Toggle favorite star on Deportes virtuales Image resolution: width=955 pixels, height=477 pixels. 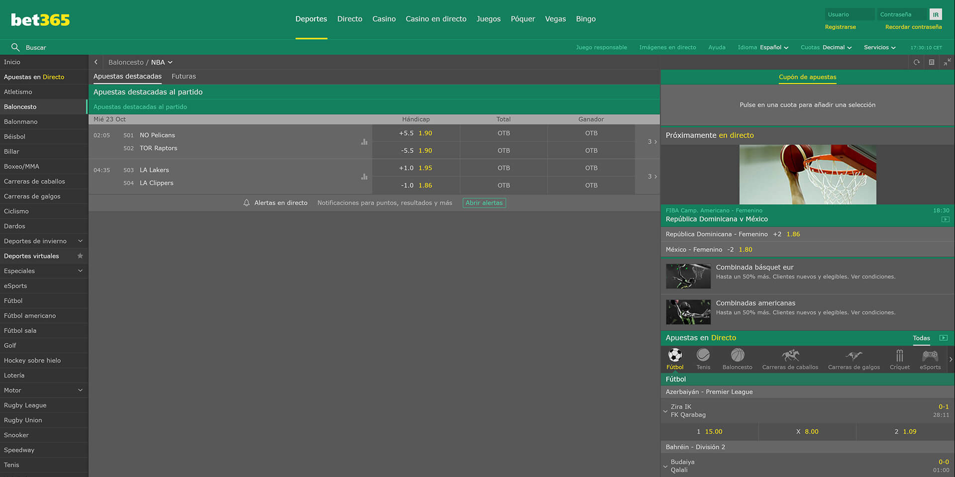pyautogui.click(x=80, y=256)
